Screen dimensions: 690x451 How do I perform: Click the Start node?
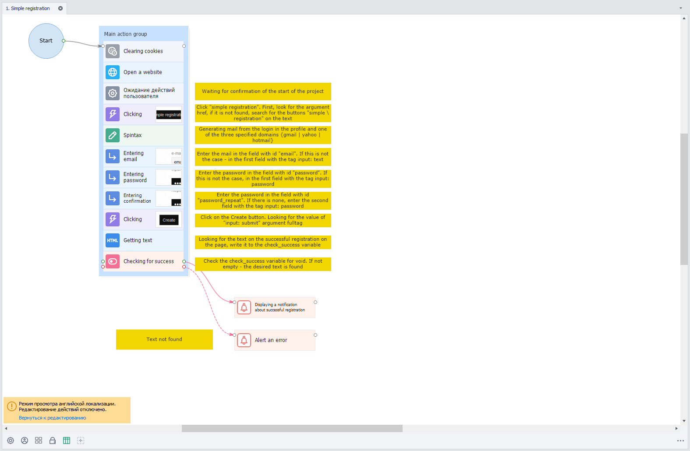coord(46,41)
